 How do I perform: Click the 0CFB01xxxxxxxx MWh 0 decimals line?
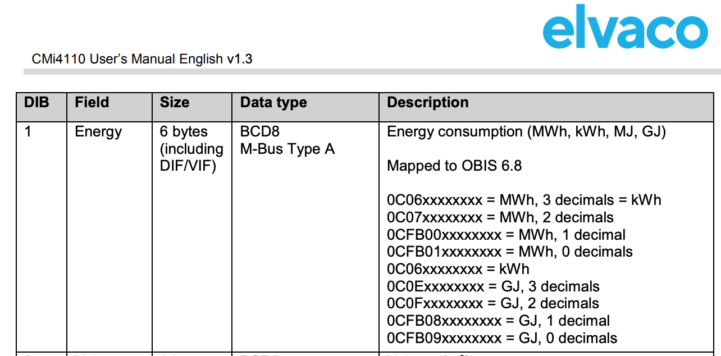click(510, 252)
